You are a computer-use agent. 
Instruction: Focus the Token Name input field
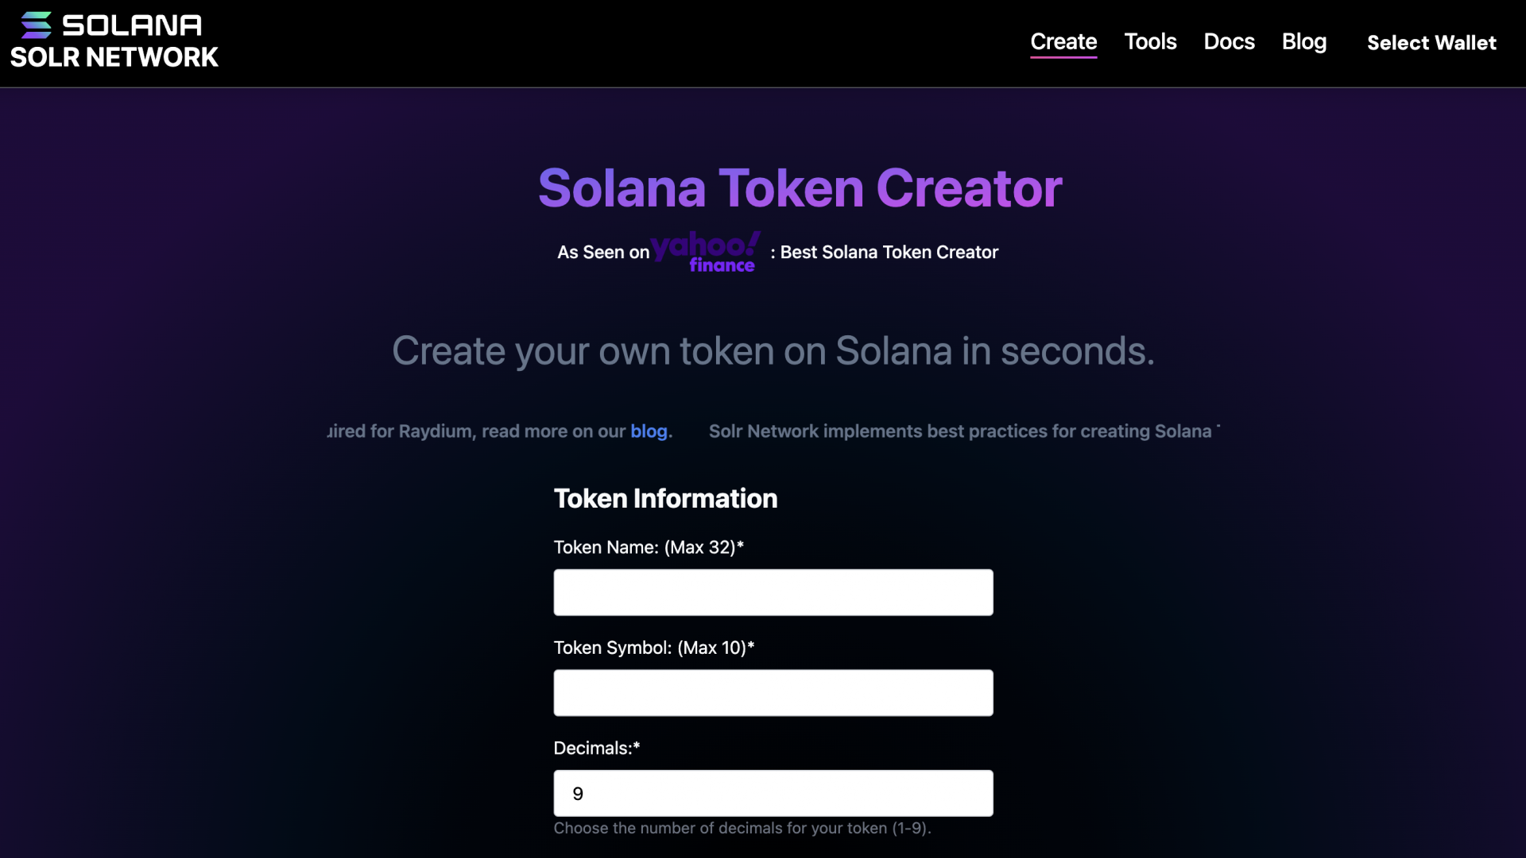pyautogui.click(x=773, y=593)
